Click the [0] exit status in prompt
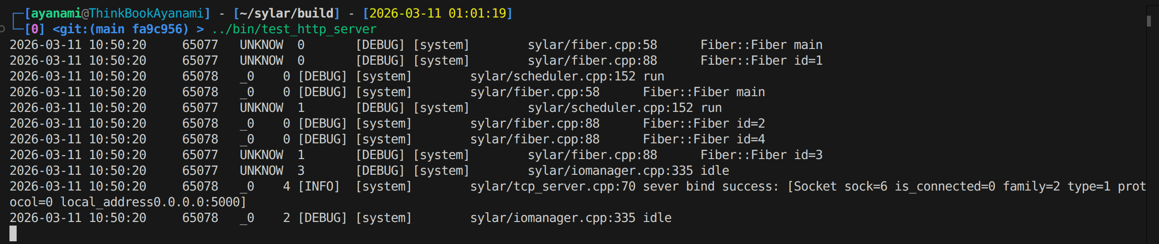 pos(34,29)
